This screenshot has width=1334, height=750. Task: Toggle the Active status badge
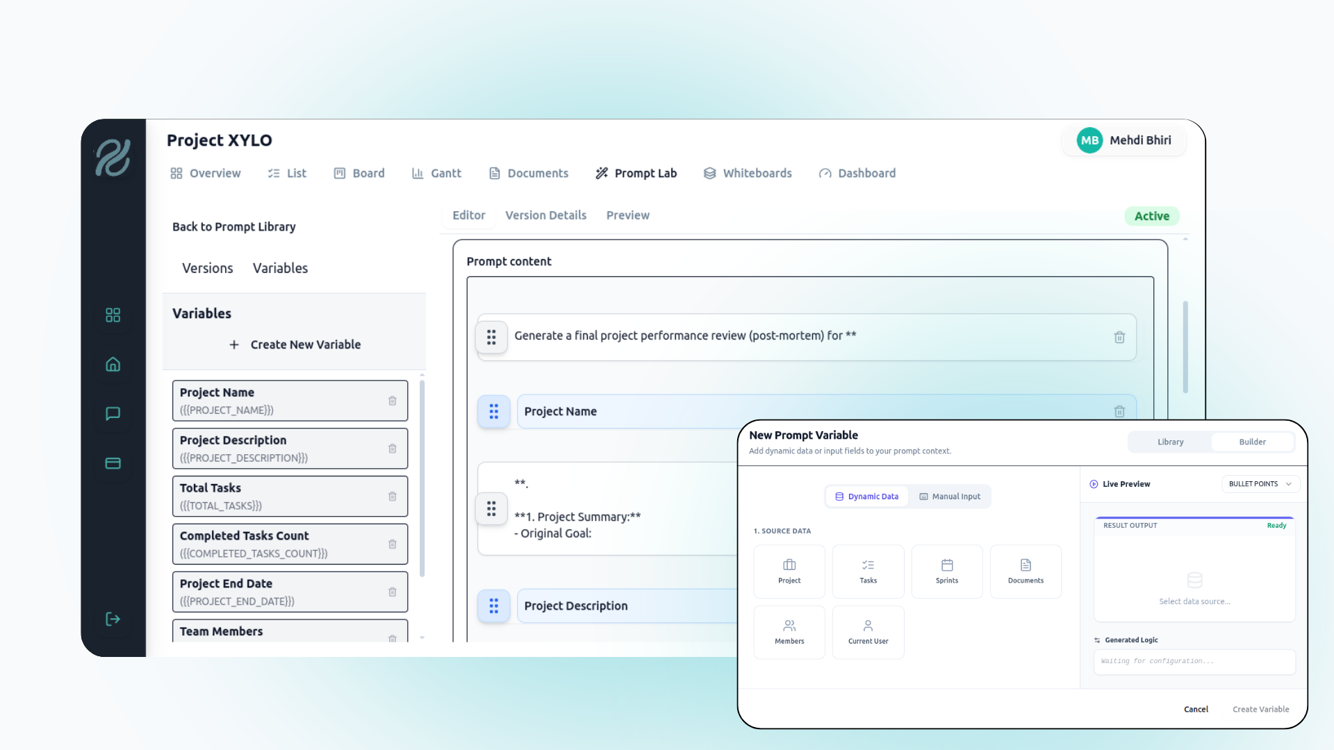pyautogui.click(x=1151, y=216)
